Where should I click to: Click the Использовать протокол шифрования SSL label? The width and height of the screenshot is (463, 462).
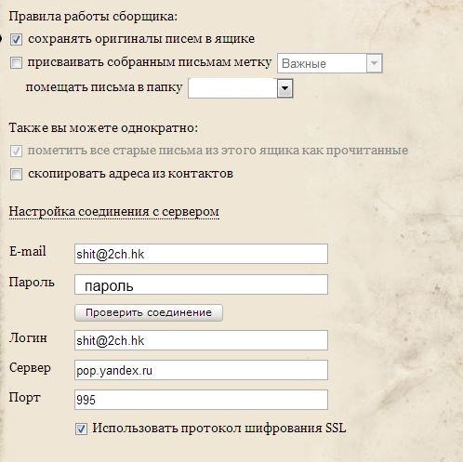click(x=219, y=429)
